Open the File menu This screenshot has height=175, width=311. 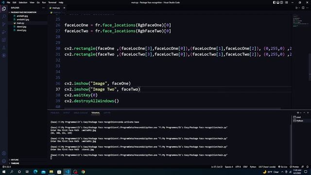point(8,2)
